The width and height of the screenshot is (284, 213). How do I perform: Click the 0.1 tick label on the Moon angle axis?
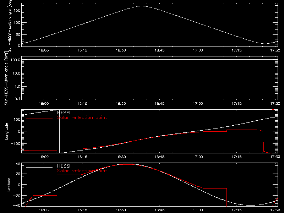[x=17, y=99]
